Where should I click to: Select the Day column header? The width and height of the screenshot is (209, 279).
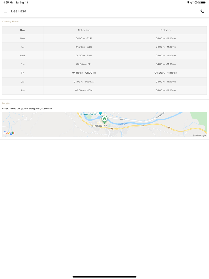23,30
